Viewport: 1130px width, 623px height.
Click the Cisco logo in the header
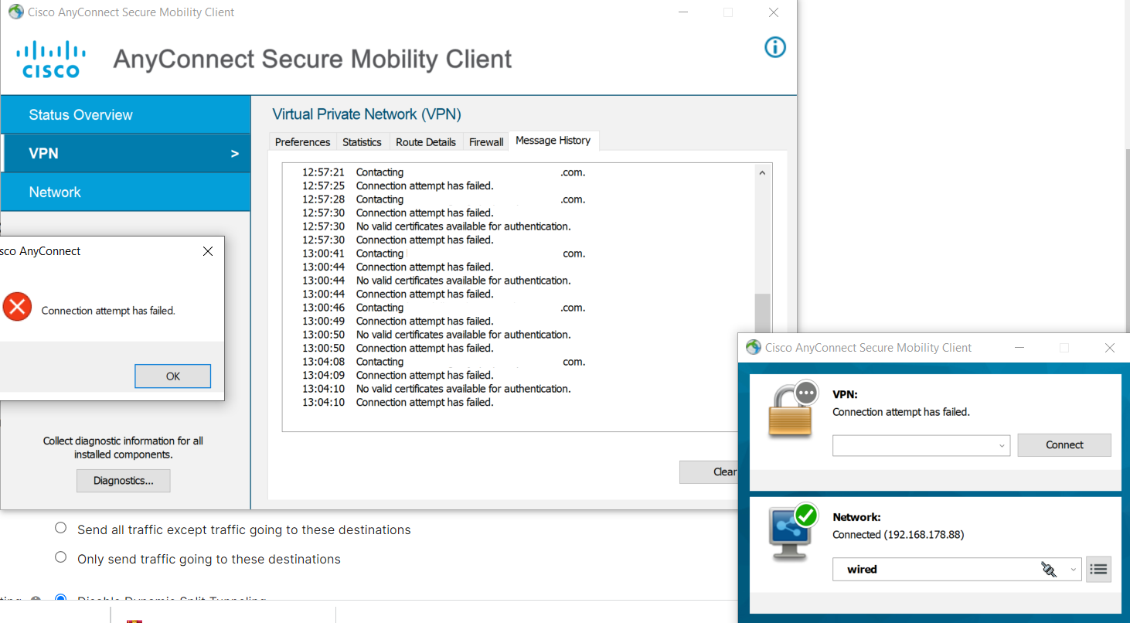pyautogui.click(x=51, y=60)
